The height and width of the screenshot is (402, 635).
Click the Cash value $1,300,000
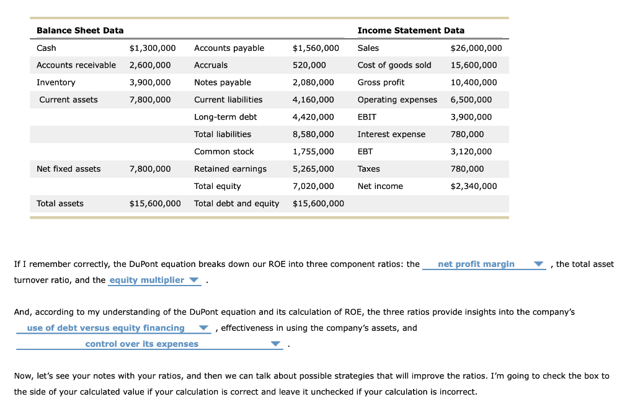coord(153,48)
